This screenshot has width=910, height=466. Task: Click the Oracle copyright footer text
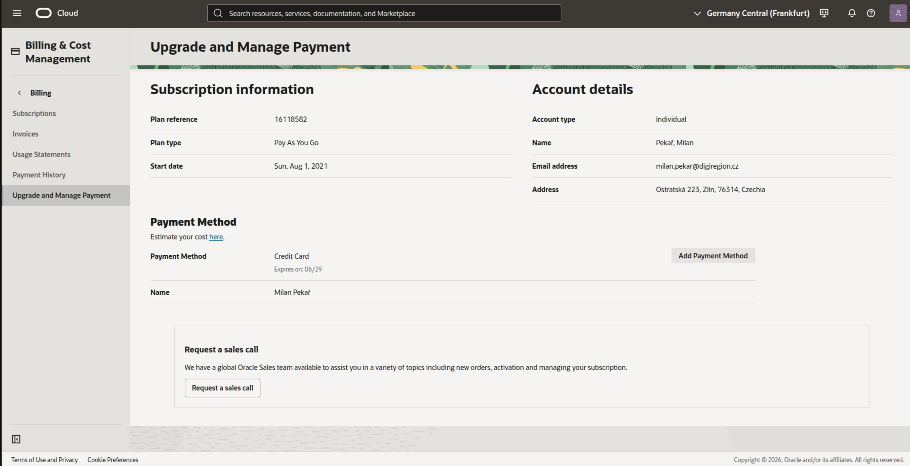[819, 460]
